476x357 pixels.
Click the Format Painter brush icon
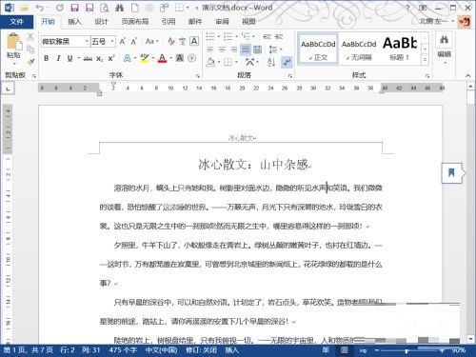[x=30, y=61]
